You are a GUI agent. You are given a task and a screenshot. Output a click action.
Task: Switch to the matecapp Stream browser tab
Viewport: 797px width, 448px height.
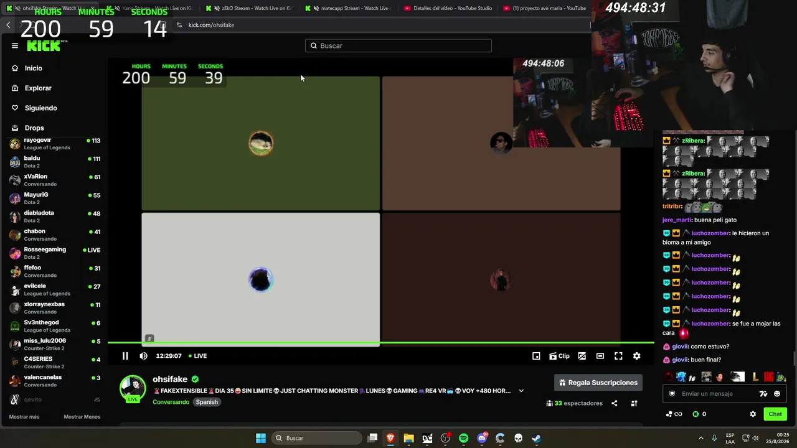click(349, 8)
